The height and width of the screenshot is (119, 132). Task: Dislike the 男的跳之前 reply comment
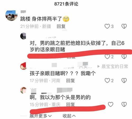pos(124,57)
